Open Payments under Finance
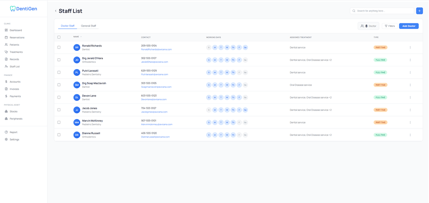This screenshot has height=203, width=429. coord(13,96)
